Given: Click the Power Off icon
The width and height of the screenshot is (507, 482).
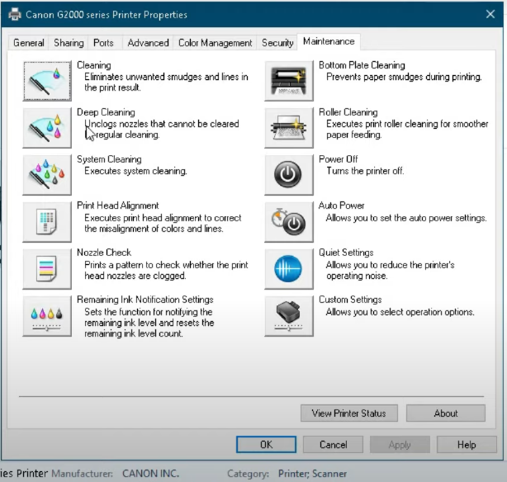Looking at the screenshot, I should 289,175.
